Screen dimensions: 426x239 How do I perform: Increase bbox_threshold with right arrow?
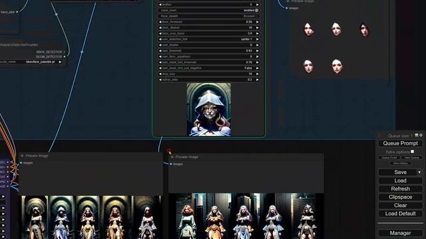258,22
